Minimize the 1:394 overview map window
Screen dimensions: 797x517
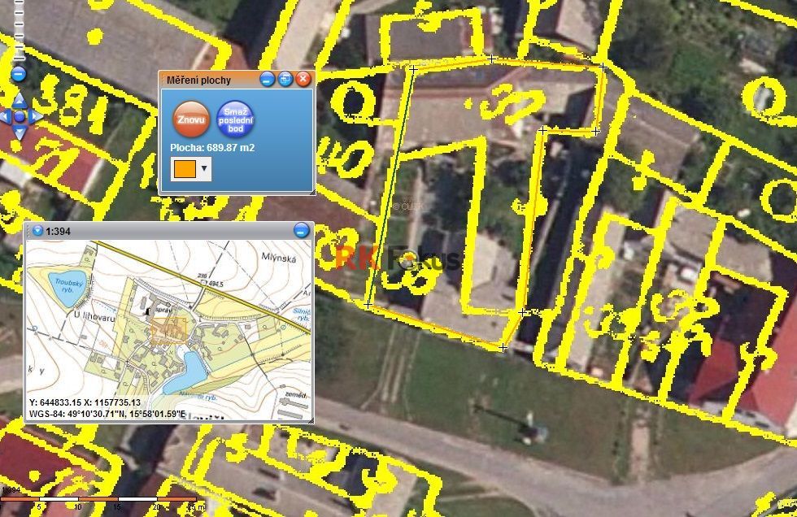pos(302,231)
